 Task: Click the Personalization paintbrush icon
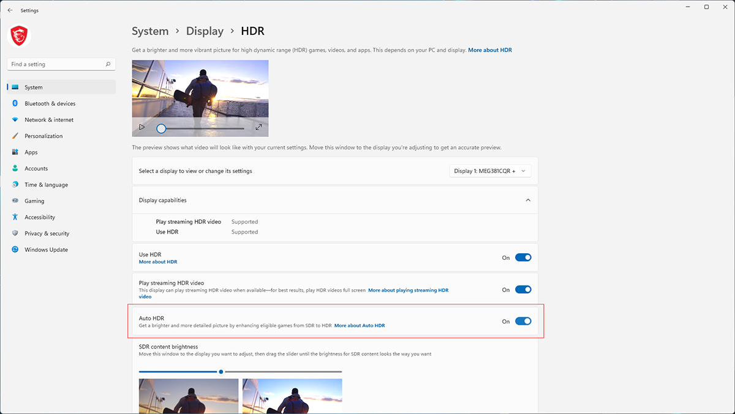15,136
